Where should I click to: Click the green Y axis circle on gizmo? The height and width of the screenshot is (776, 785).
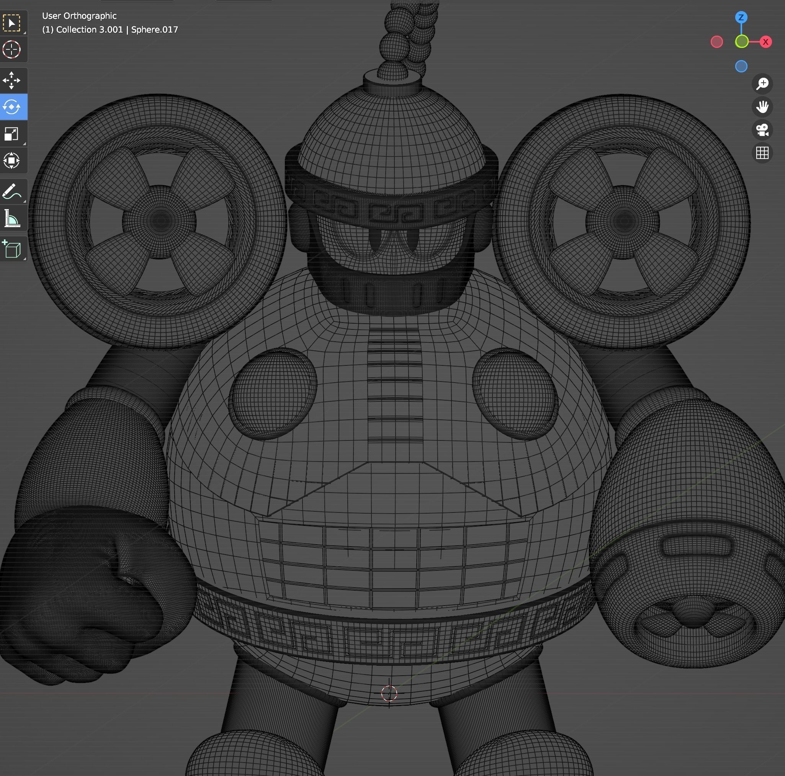741,41
